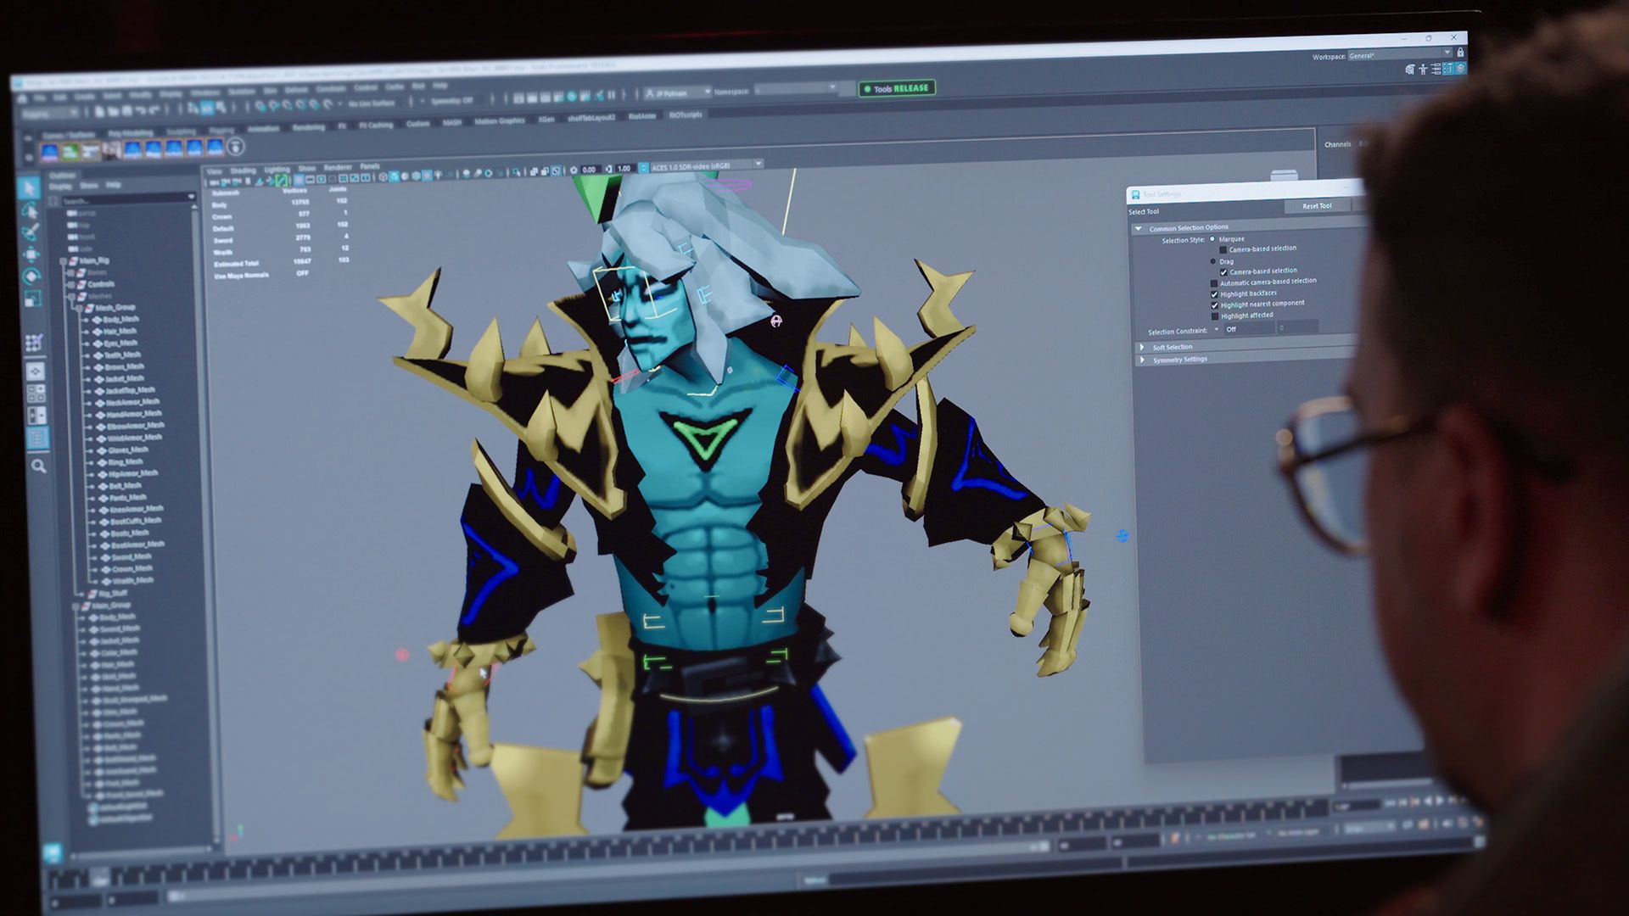Open the HumanIK character figure icon
The height and width of the screenshot is (916, 1629).
(1423, 70)
